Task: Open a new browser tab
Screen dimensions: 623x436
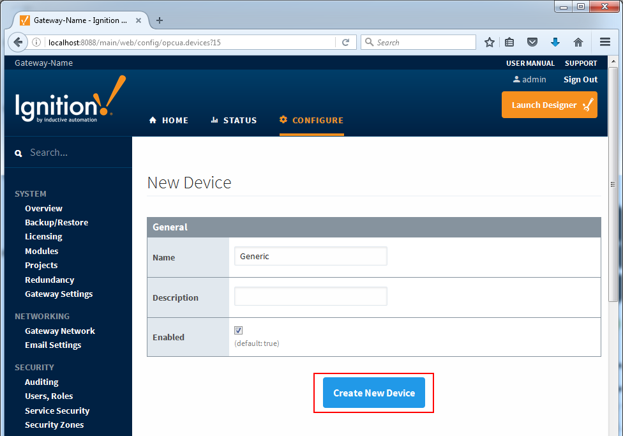Action: (x=160, y=20)
